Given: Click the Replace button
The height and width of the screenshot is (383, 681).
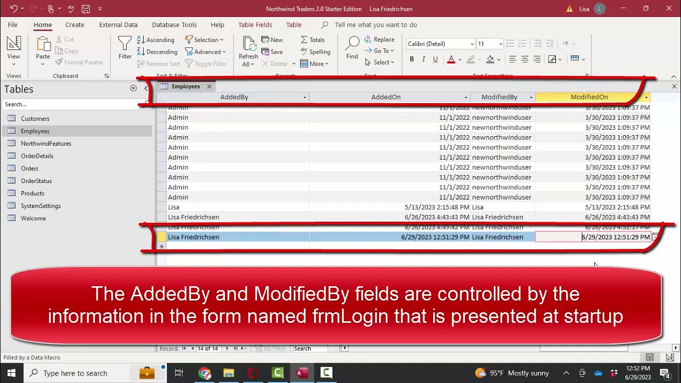Looking at the screenshot, I should tap(379, 39).
